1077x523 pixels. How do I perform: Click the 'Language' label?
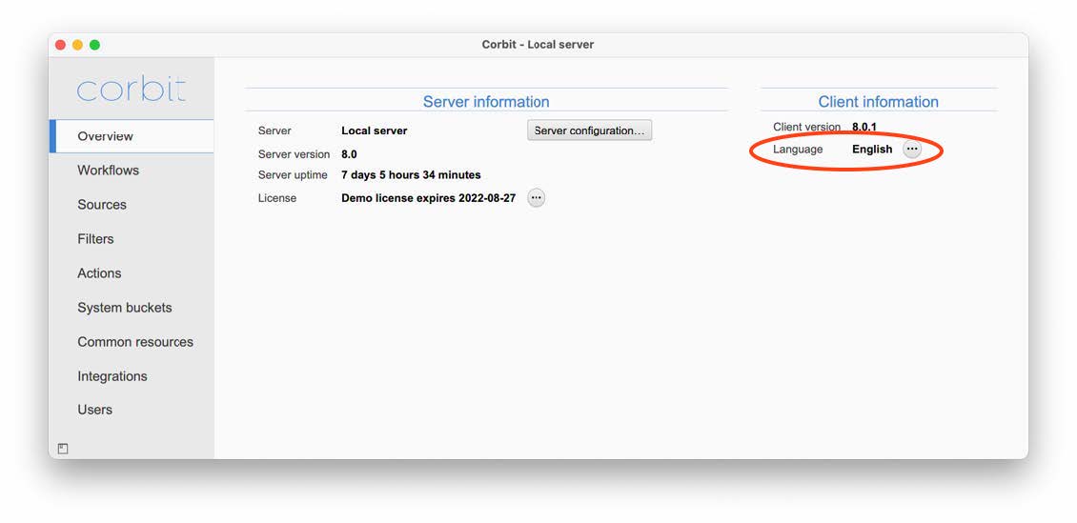tap(798, 149)
